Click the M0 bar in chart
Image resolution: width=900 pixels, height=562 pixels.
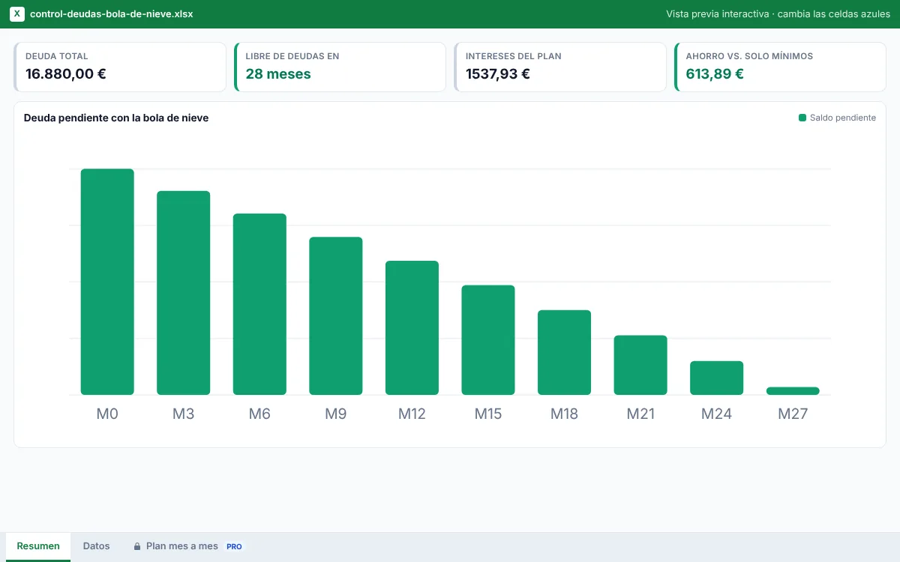pyautogui.click(x=107, y=282)
